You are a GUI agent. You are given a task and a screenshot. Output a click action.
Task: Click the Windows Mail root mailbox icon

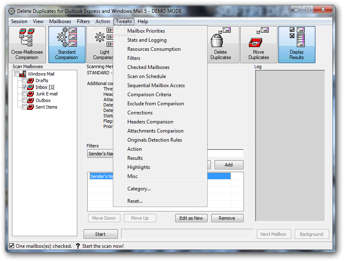click(23, 74)
